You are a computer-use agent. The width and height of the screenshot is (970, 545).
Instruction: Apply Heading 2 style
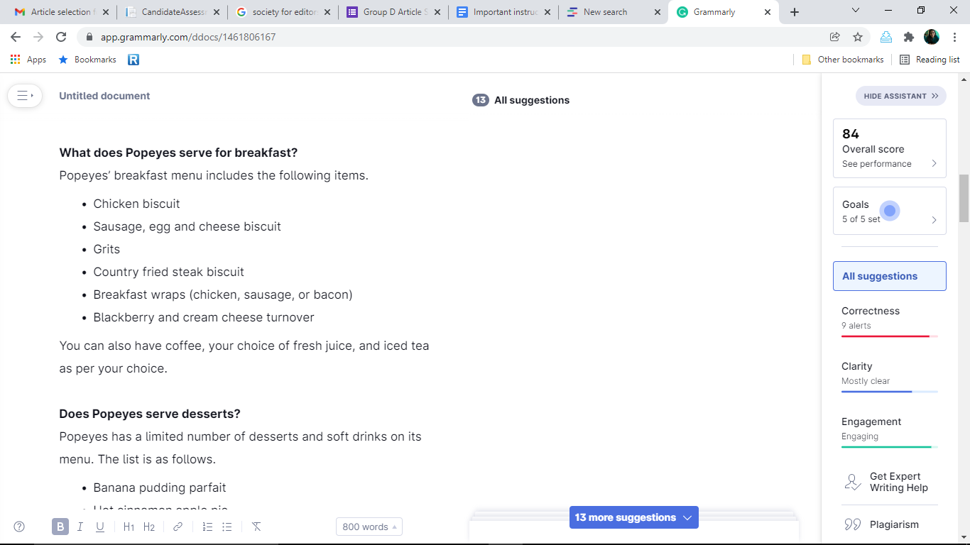pos(149,527)
